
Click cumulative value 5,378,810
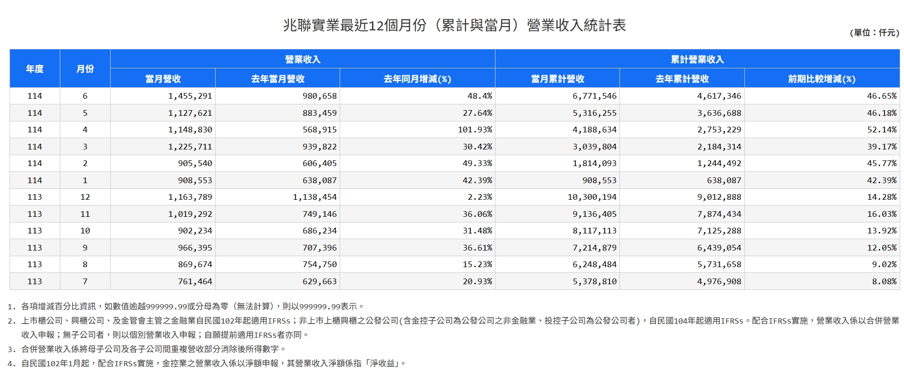pyautogui.click(x=594, y=281)
